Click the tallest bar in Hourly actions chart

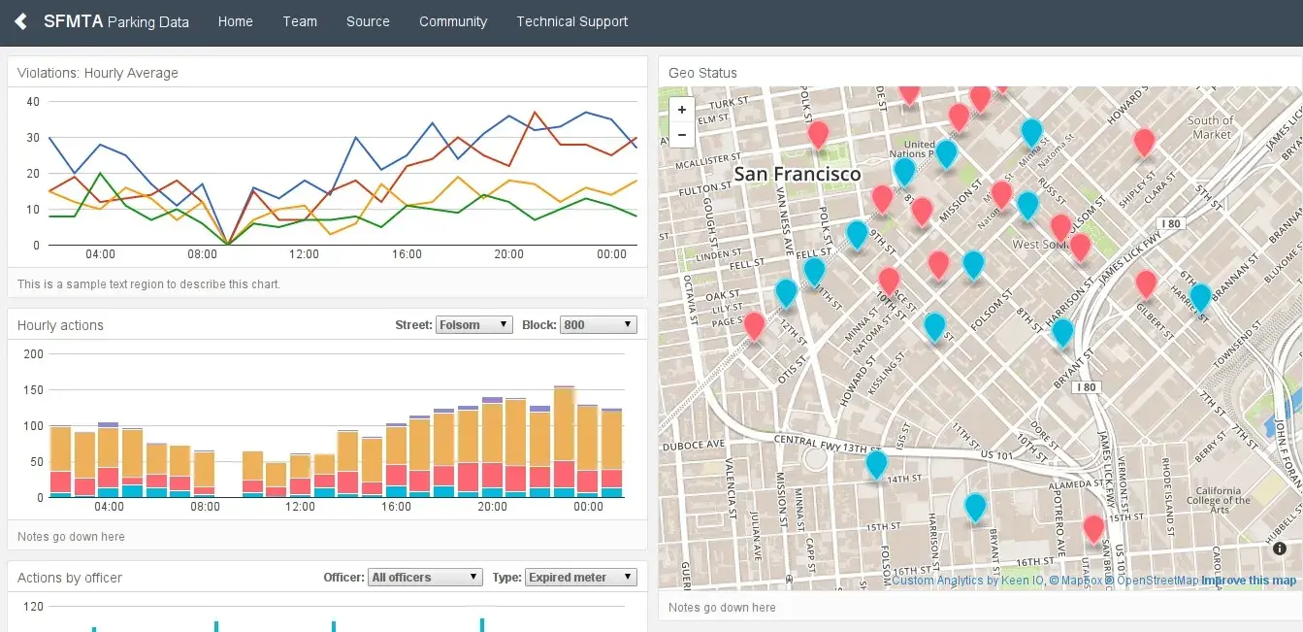pyautogui.click(x=565, y=442)
